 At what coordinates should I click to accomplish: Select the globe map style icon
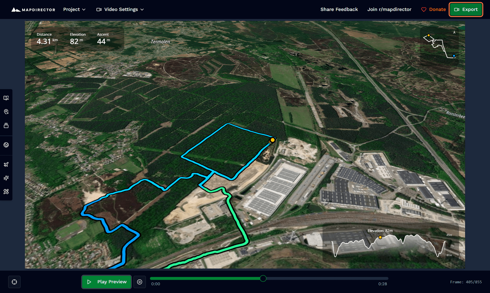pyautogui.click(x=6, y=145)
